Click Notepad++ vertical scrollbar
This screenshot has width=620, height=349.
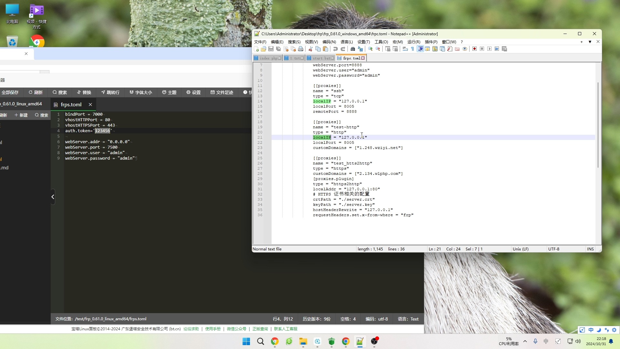pyautogui.click(x=598, y=125)
